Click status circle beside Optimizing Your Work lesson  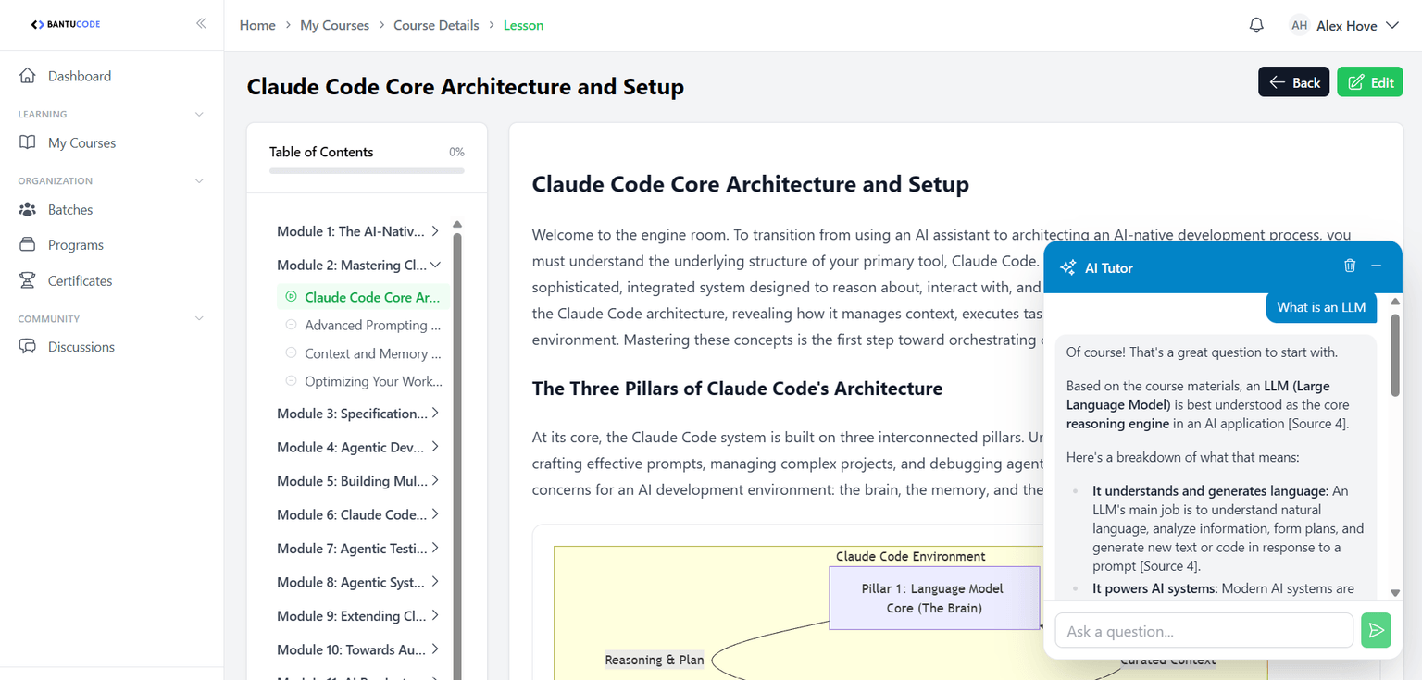coord(292,381)
